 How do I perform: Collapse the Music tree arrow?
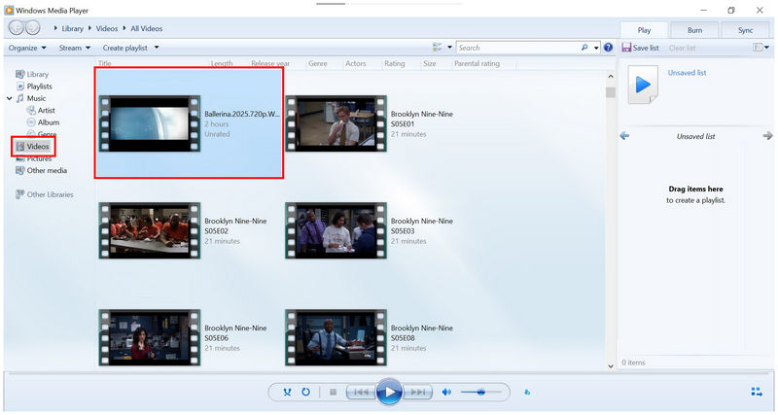tap(10, 98)
